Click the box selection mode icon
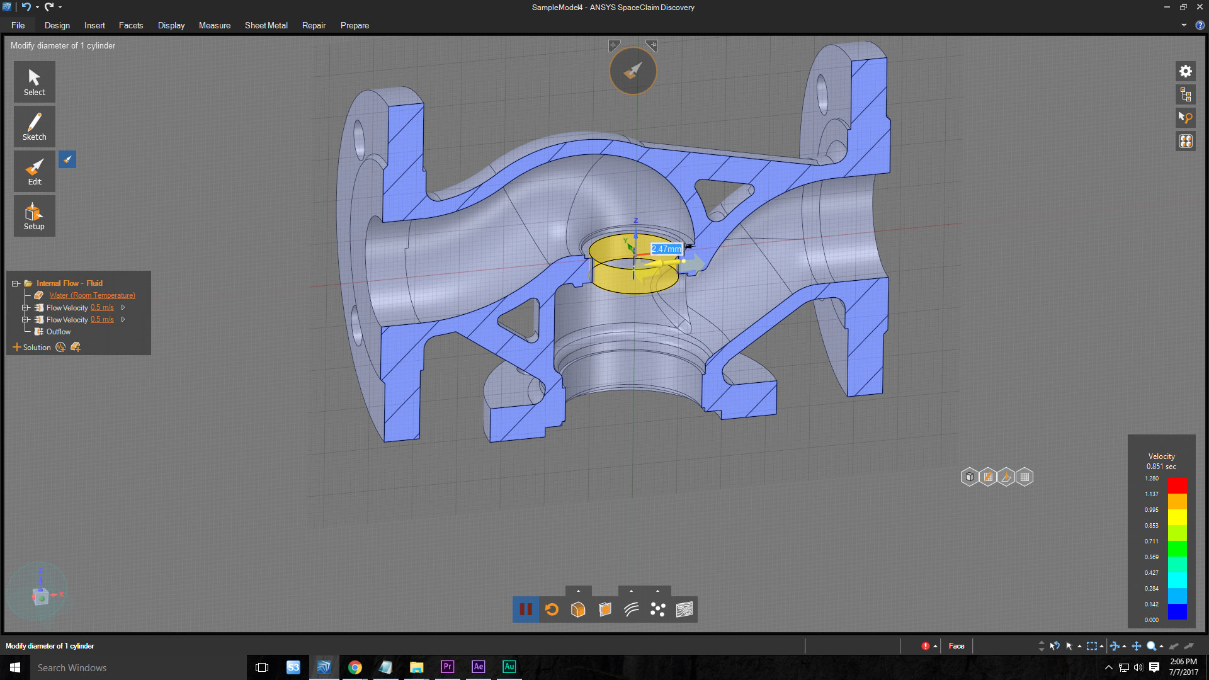The height and width of the screenshot is (680, 1209). (x=1092, y=645)
